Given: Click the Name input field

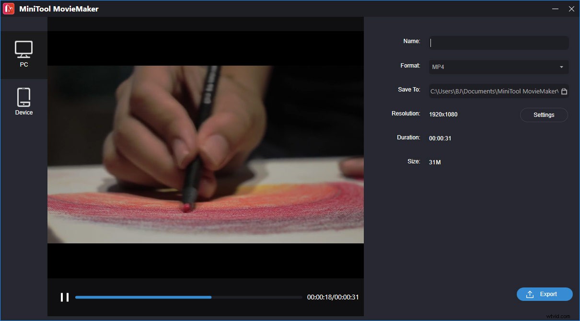Looking at the screenshot, I should (499, 43).
